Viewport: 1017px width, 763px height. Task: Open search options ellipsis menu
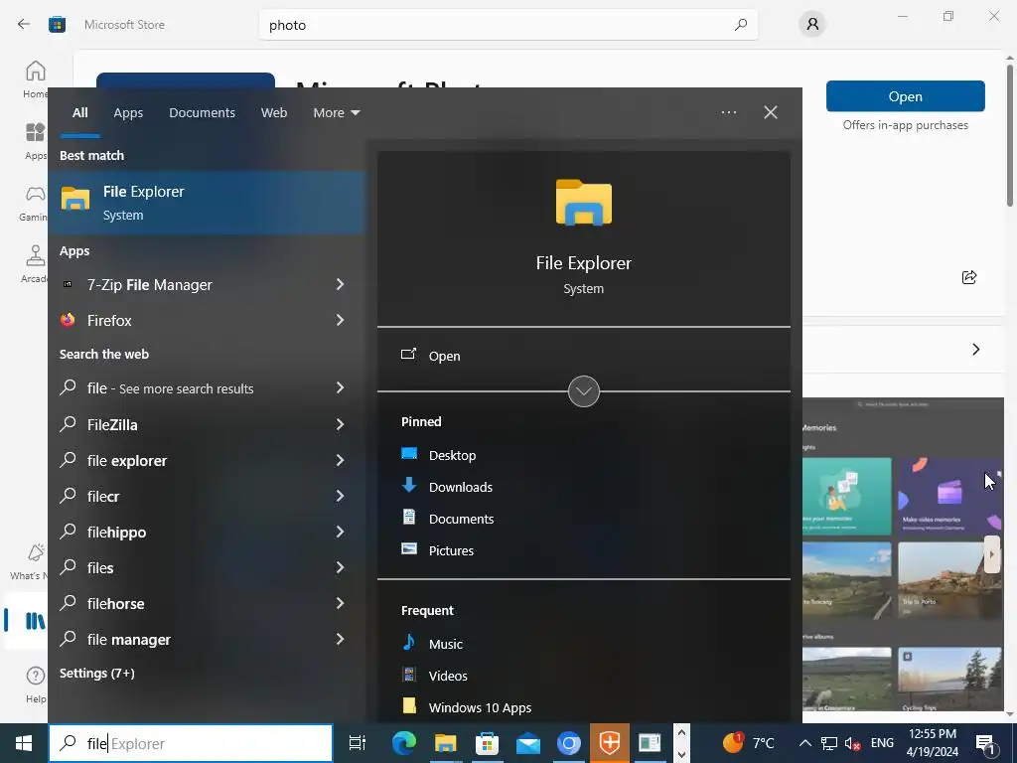[729, 112]
